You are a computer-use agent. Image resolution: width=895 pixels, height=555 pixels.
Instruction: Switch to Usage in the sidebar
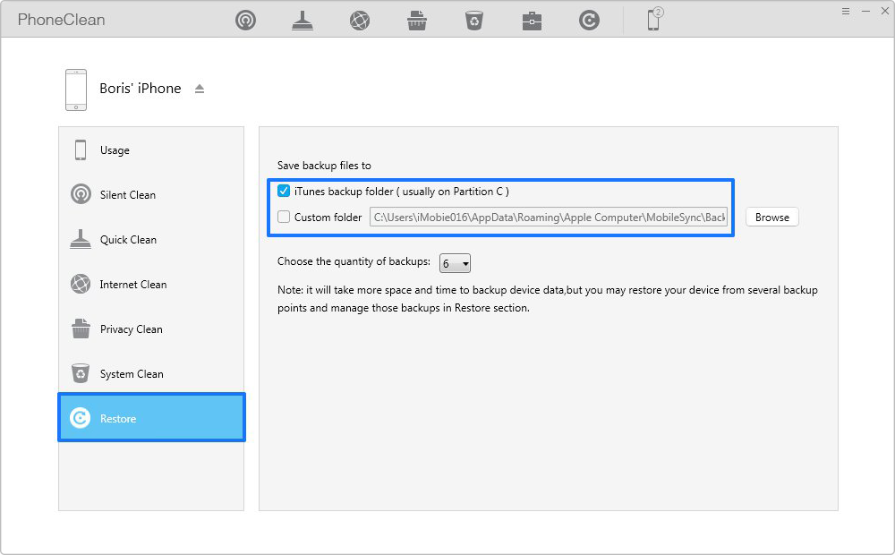pos(115,150)
